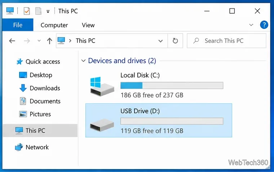Click the monitor icon in the address bar
The height and width of the screenshot is (172, 274).
(61, 40)
